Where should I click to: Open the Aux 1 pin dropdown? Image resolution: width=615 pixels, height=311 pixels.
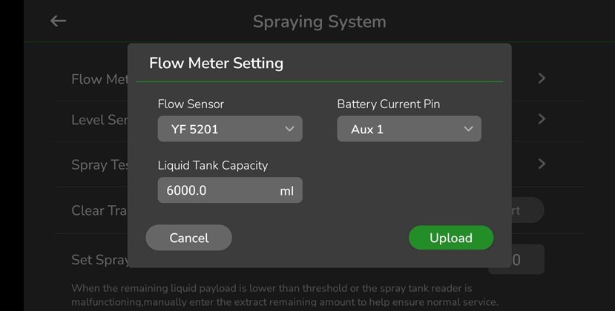pyautogui.click(x=409, y=129)
